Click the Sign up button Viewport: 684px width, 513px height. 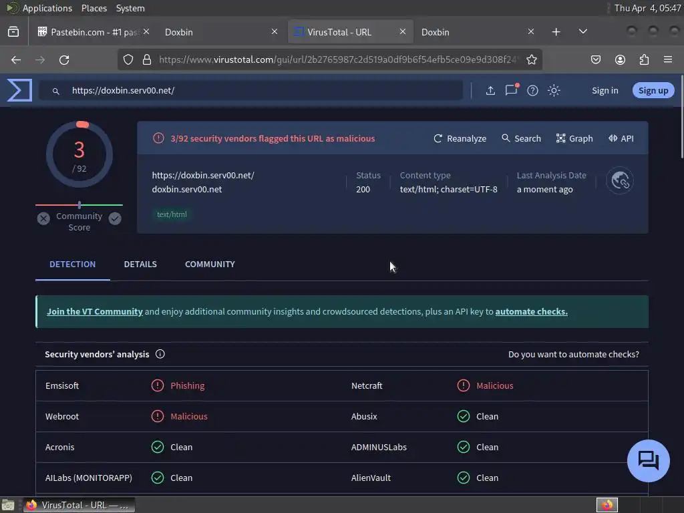[x=653, y=90]
